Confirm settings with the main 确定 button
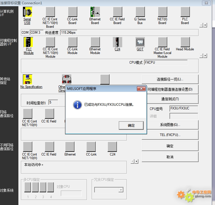This screenshot has height=205, width=215. point(170,146)
